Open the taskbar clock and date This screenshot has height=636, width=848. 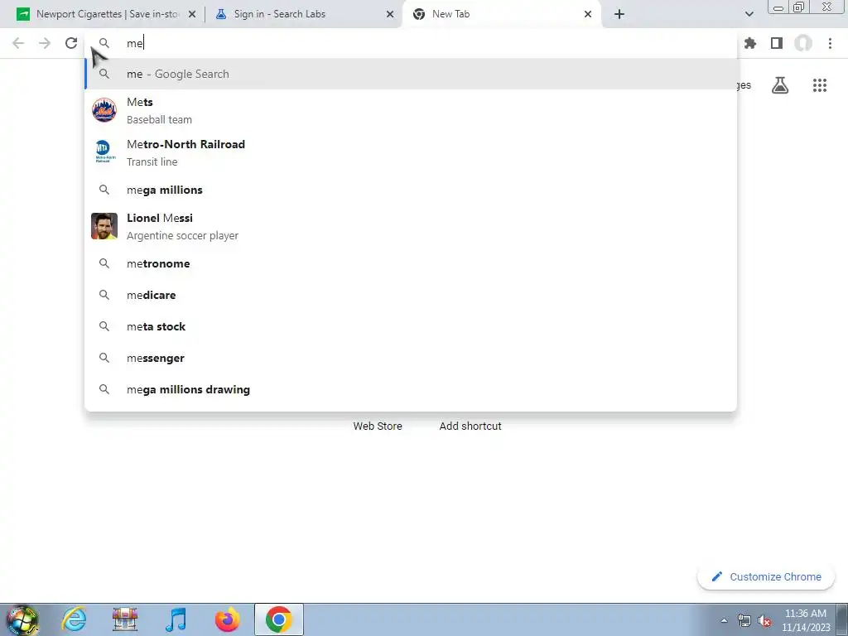[805, 620]
